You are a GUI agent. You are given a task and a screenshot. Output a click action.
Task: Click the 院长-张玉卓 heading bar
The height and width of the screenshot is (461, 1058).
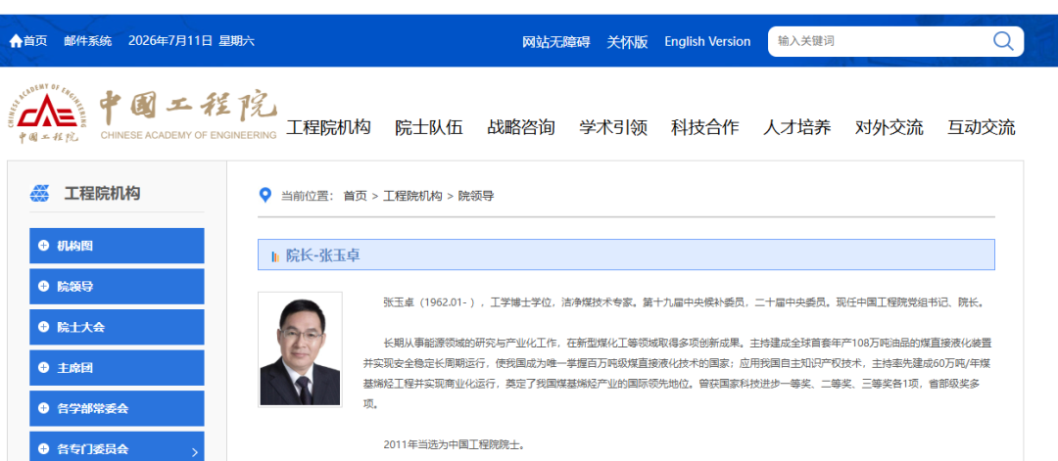626,254
